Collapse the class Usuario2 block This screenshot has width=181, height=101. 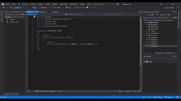click(38, 37)
